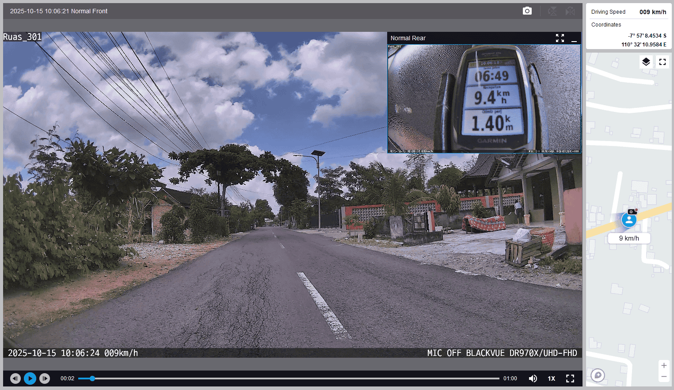The height and width of the screenshot is (390, 674).
Task: Step forward to the next frame
Action: click(x=45, y=379)
